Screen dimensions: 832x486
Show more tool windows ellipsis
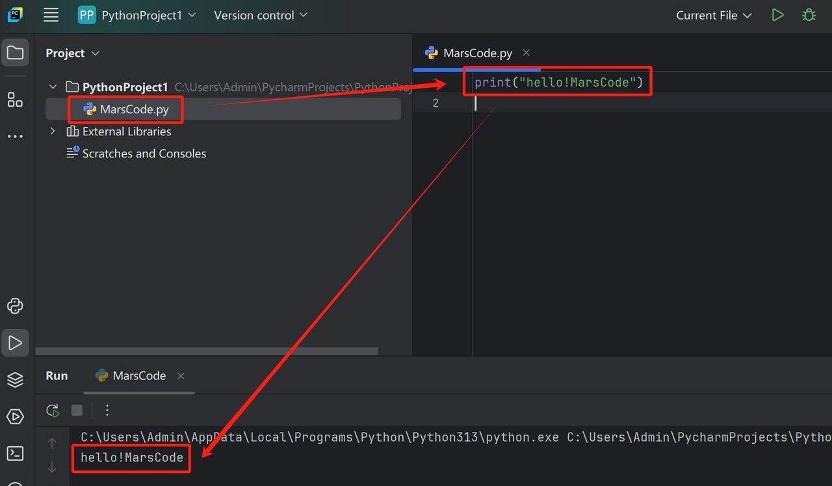[15, 137]
